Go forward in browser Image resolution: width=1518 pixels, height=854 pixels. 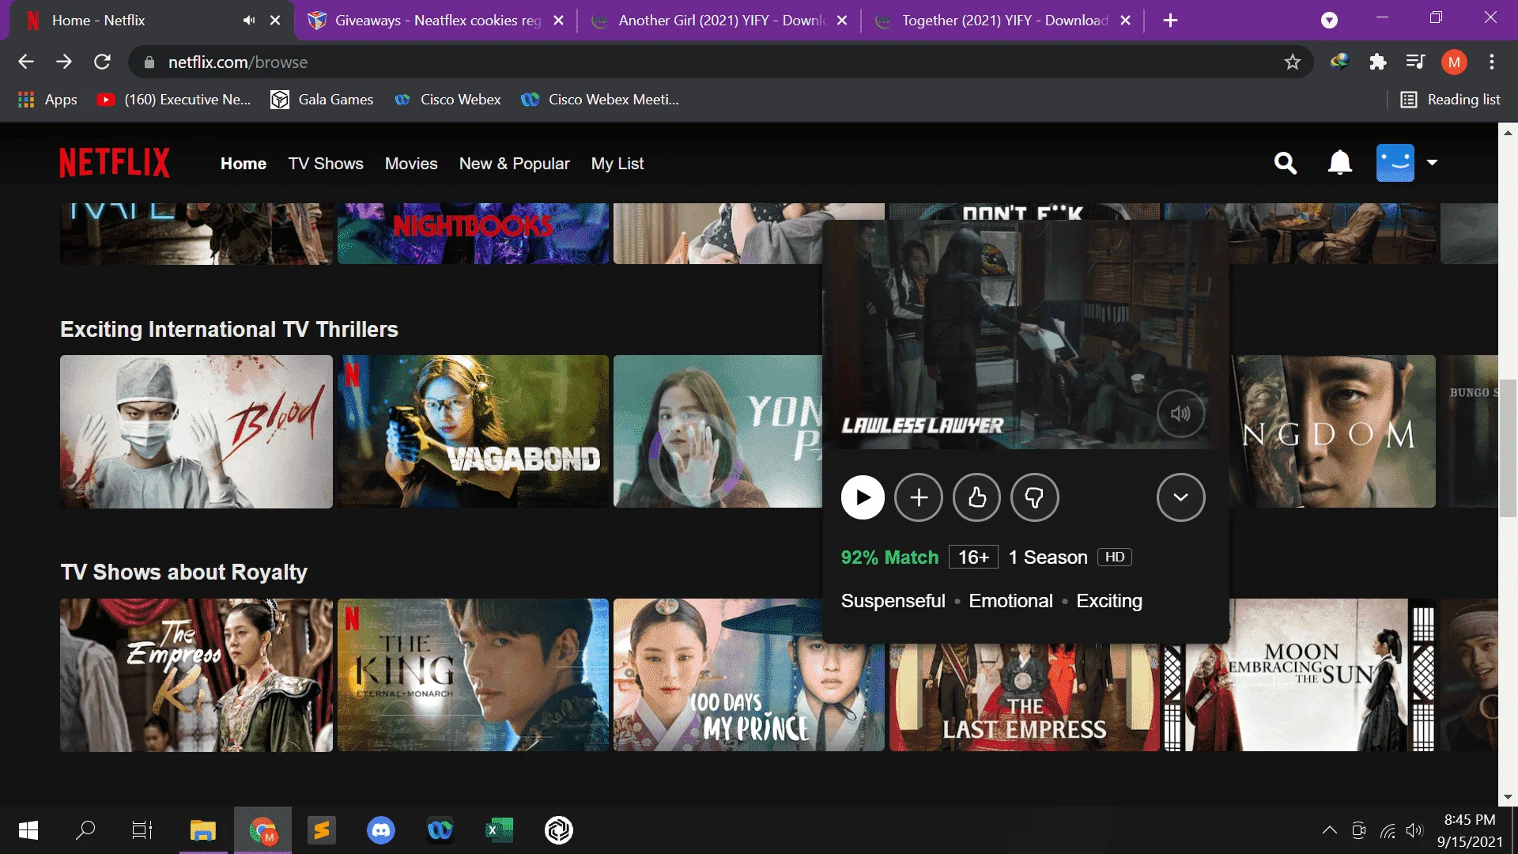click(64, 62)
